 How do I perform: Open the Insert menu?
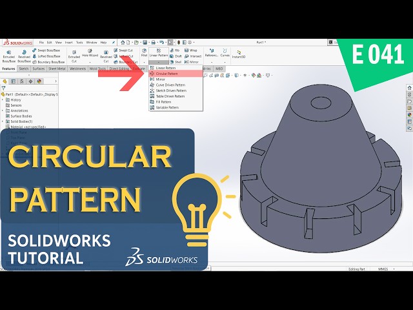coord(69,42)
